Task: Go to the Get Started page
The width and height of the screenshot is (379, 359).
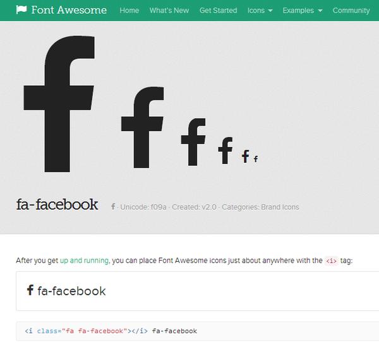Action: click(x=218, y=10)
